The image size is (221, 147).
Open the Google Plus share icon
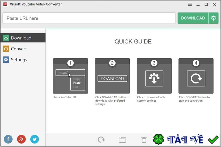click(x=21, y=139)
